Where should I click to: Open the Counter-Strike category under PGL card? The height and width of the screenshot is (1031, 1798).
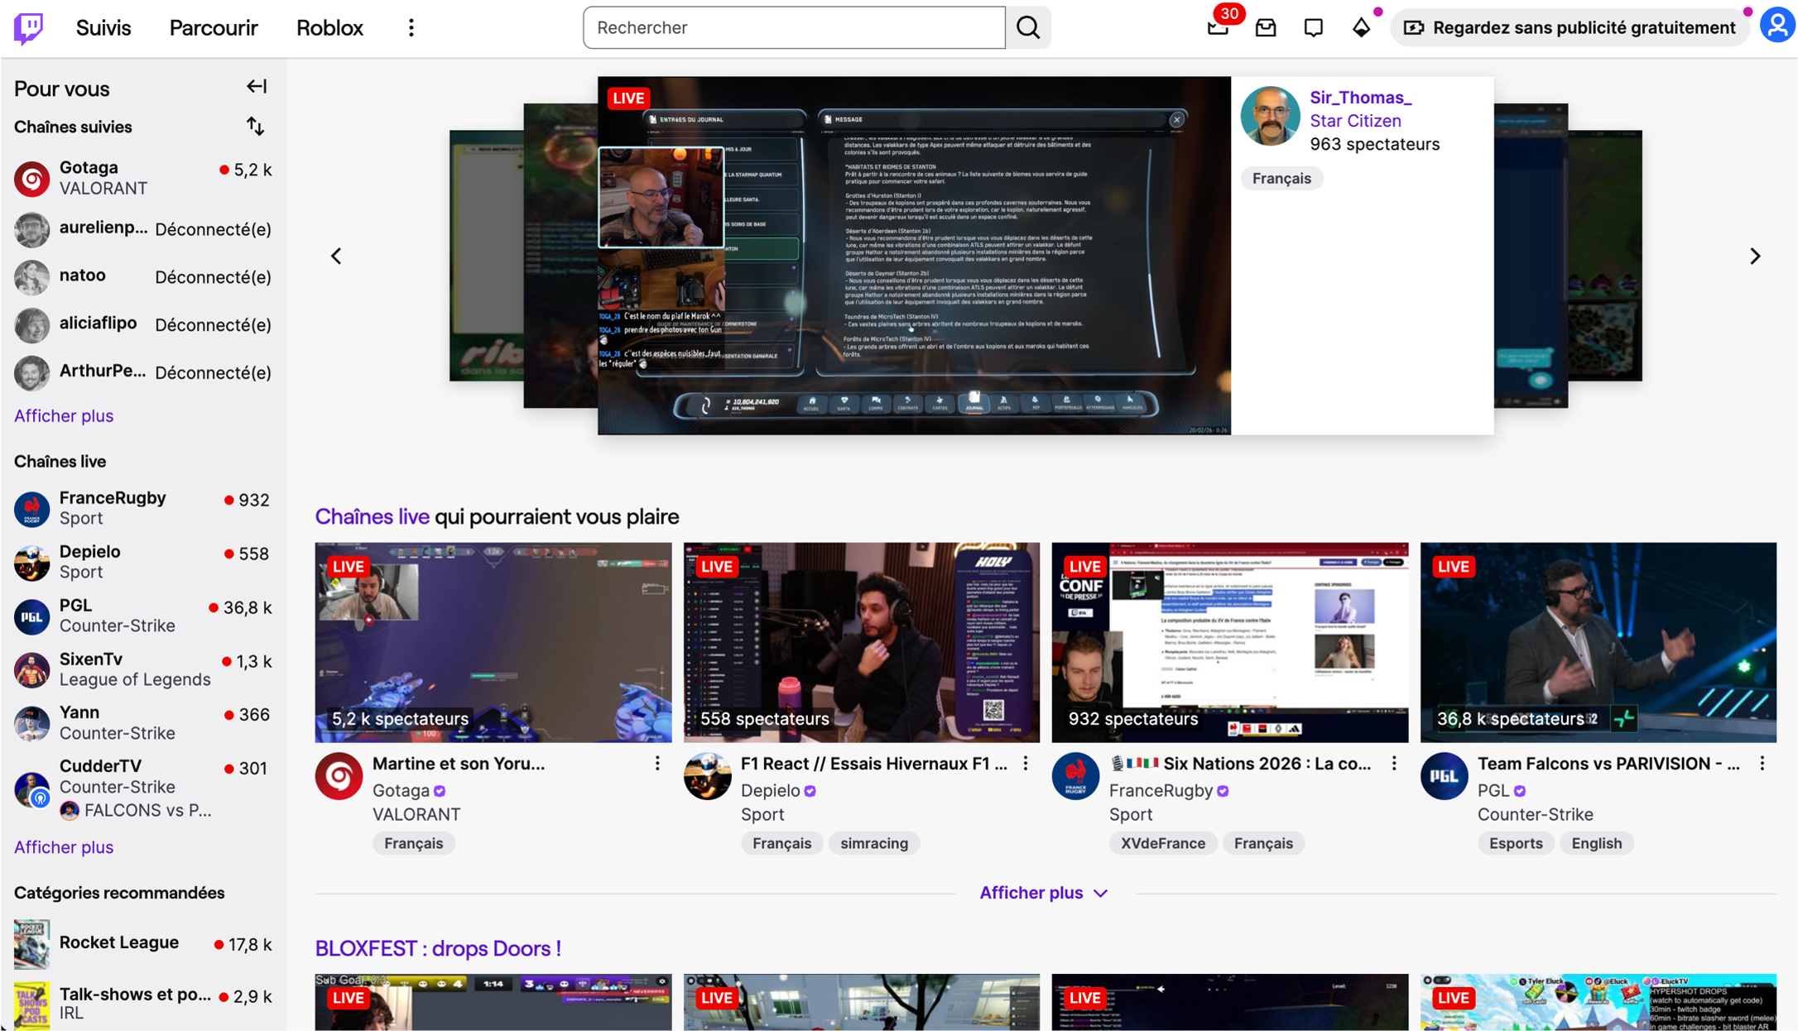1535,814
